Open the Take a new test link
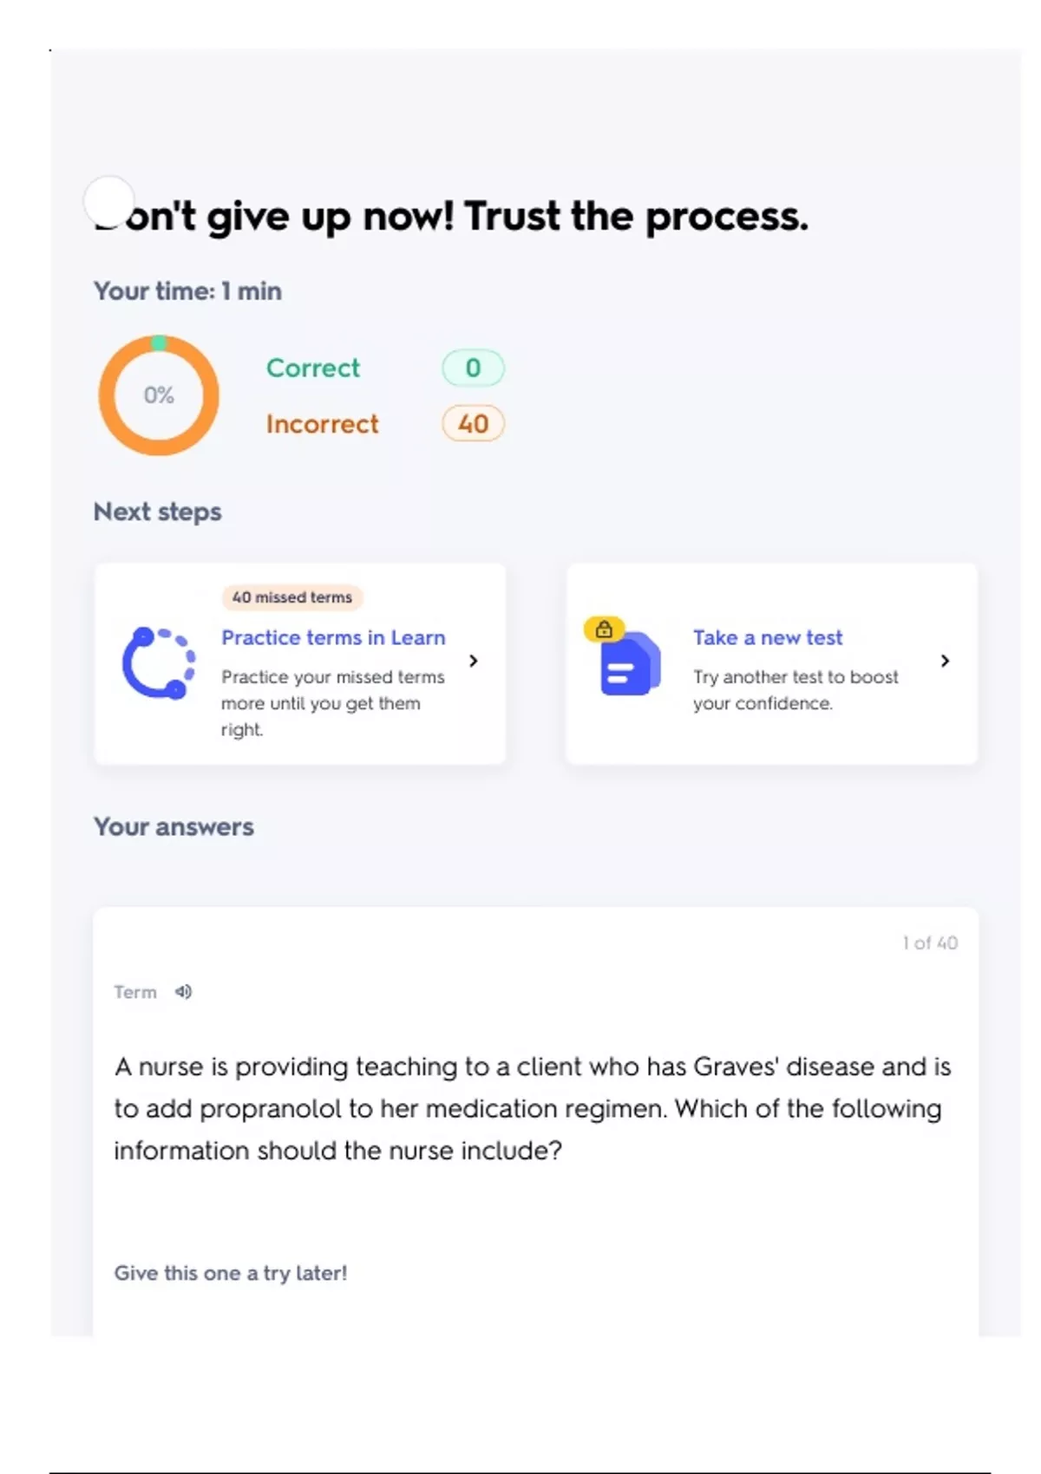The image size is (1041, 1474). click(x=767, y=637)
